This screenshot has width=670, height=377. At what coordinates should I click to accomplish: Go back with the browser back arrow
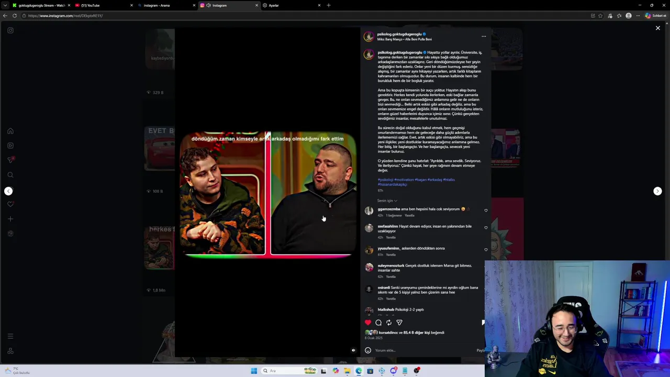click(5, 16)
